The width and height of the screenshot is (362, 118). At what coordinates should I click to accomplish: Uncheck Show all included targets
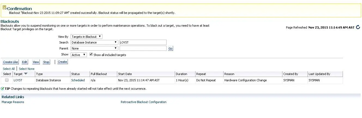pyautogui.click(x=91, y=54)
